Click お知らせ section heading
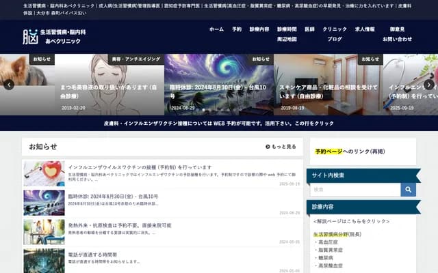Image resolution: width=438 pixels, height=273 pixels. point(43,147)
